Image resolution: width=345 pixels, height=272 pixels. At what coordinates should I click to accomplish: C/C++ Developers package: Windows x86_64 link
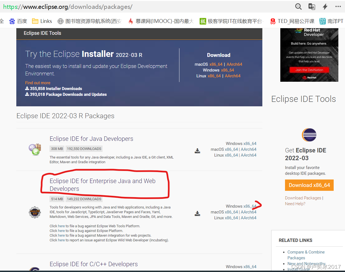pos(250,267)
